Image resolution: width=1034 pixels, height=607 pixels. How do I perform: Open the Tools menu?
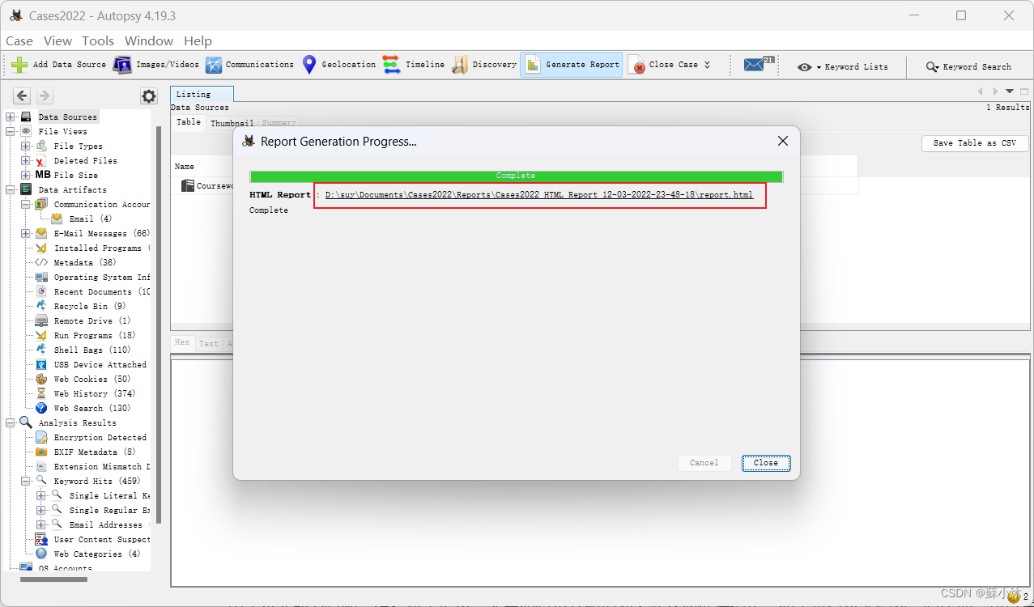[x=98, y=40]
